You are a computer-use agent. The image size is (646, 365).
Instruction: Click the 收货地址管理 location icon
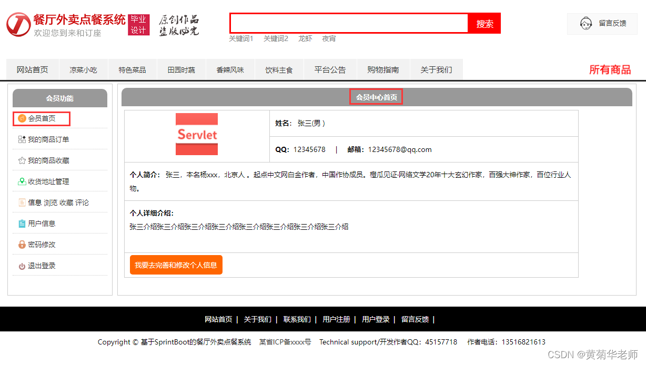point(22,181)
